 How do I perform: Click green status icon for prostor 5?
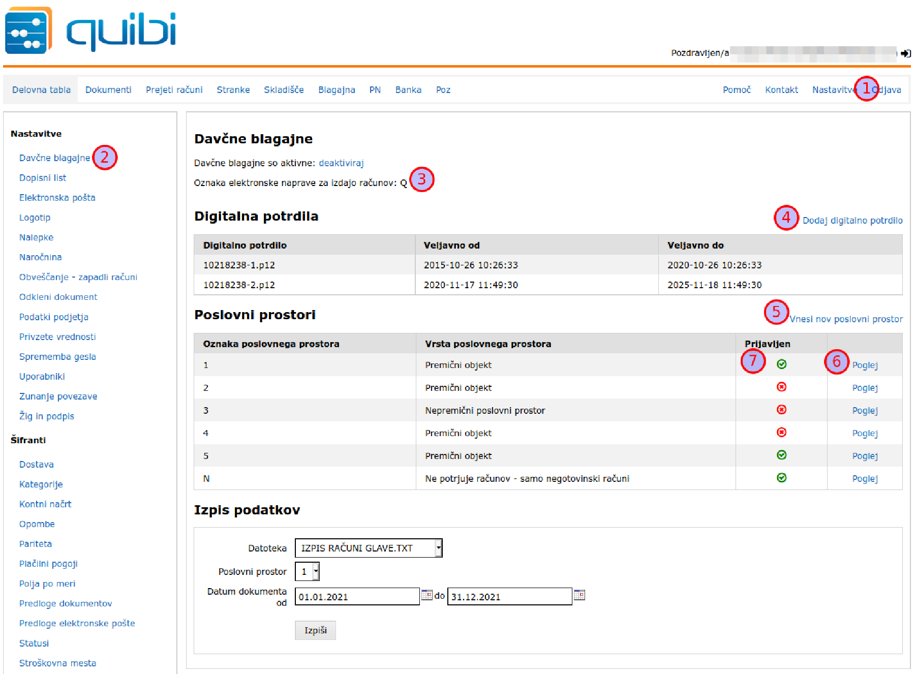[x=781, y=455]
